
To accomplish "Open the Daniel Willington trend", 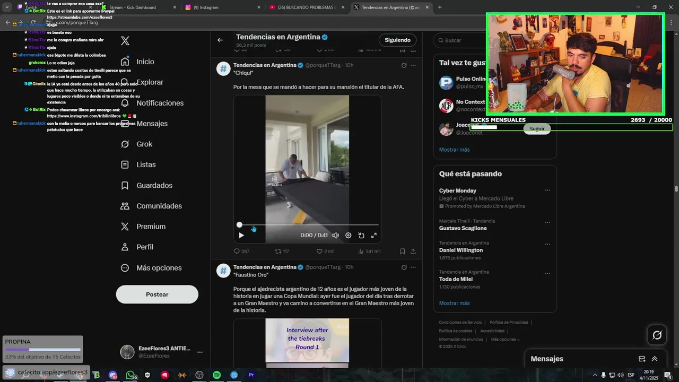I will [x=464, y=250].
